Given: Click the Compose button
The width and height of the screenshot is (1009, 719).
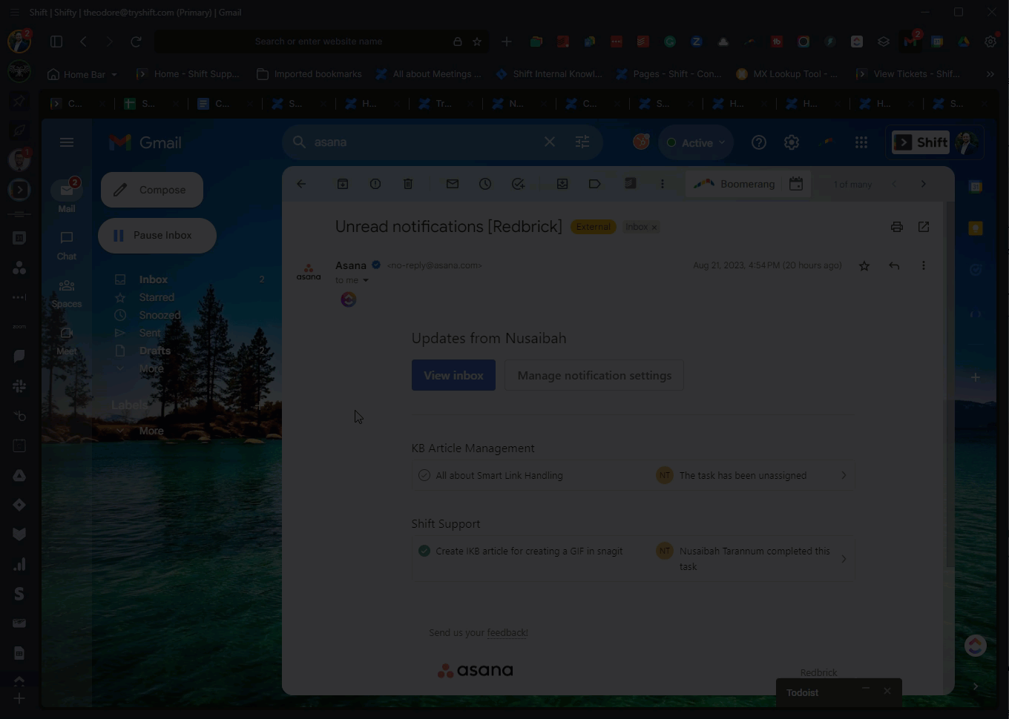Looking at the screenshot, I should tap(152, 190).
